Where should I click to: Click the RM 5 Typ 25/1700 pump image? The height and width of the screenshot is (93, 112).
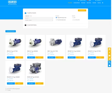point(56,43)
